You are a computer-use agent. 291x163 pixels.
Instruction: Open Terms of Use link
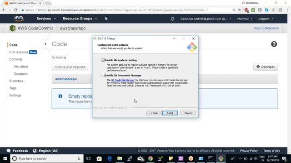coord(271,151)
